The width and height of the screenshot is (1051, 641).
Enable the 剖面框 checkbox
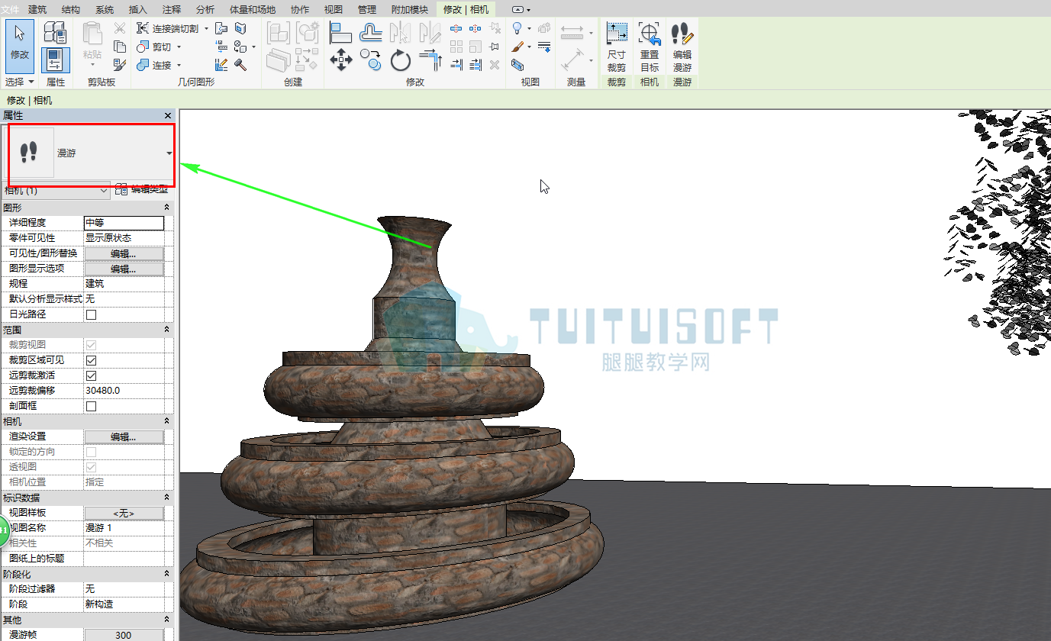pos(92,406)
